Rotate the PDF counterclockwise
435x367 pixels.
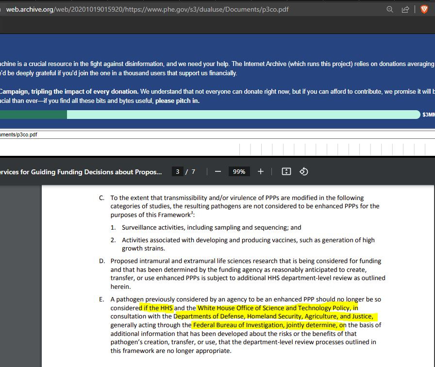pyautogui.click(x=303, y=172)
